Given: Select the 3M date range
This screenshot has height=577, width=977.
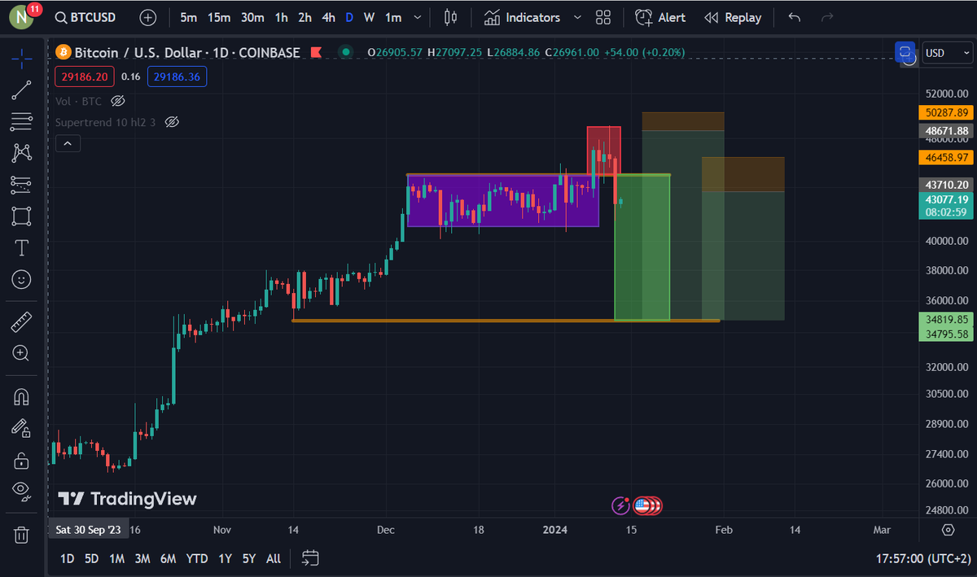Looking at the screenshot, I should [142, 558].
